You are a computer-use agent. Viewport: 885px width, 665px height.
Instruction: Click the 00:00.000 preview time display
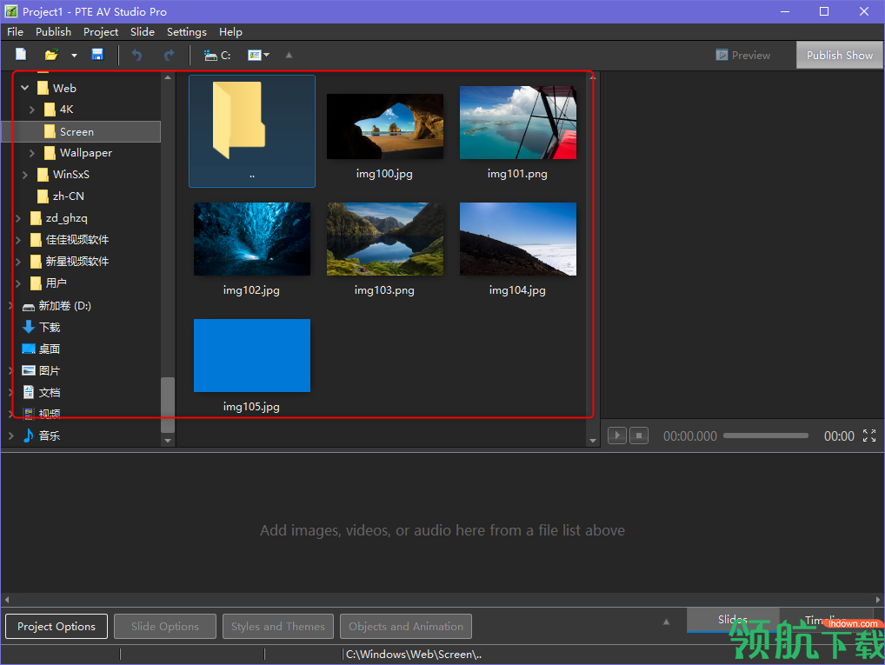pyautogui.click(x=689, y=436)
